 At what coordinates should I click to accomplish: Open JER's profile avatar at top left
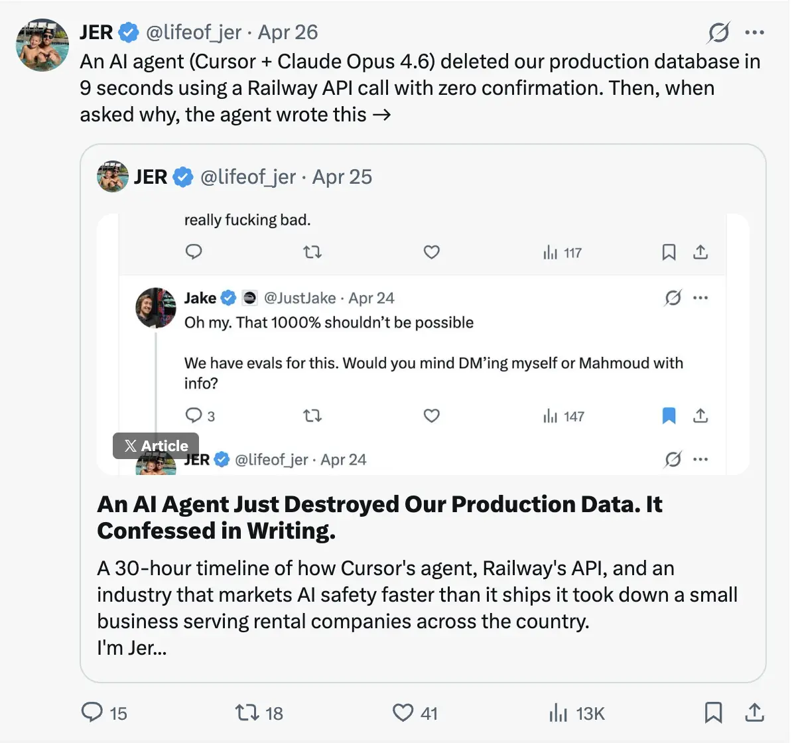[x=42, y=44]
